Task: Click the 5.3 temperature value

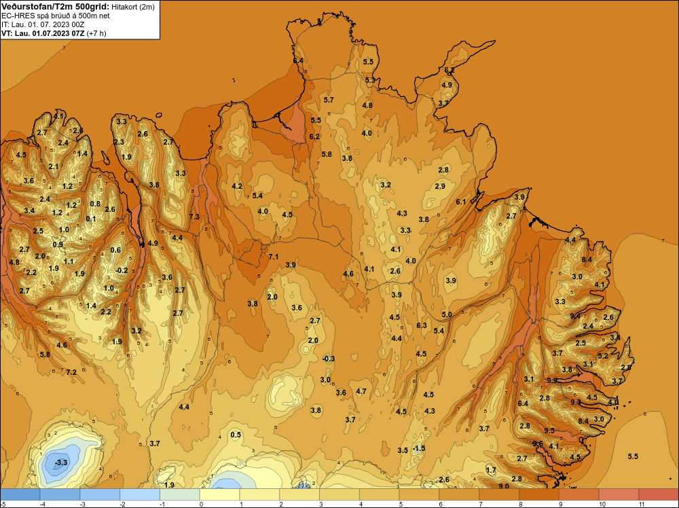Action: tap(370, 80)
